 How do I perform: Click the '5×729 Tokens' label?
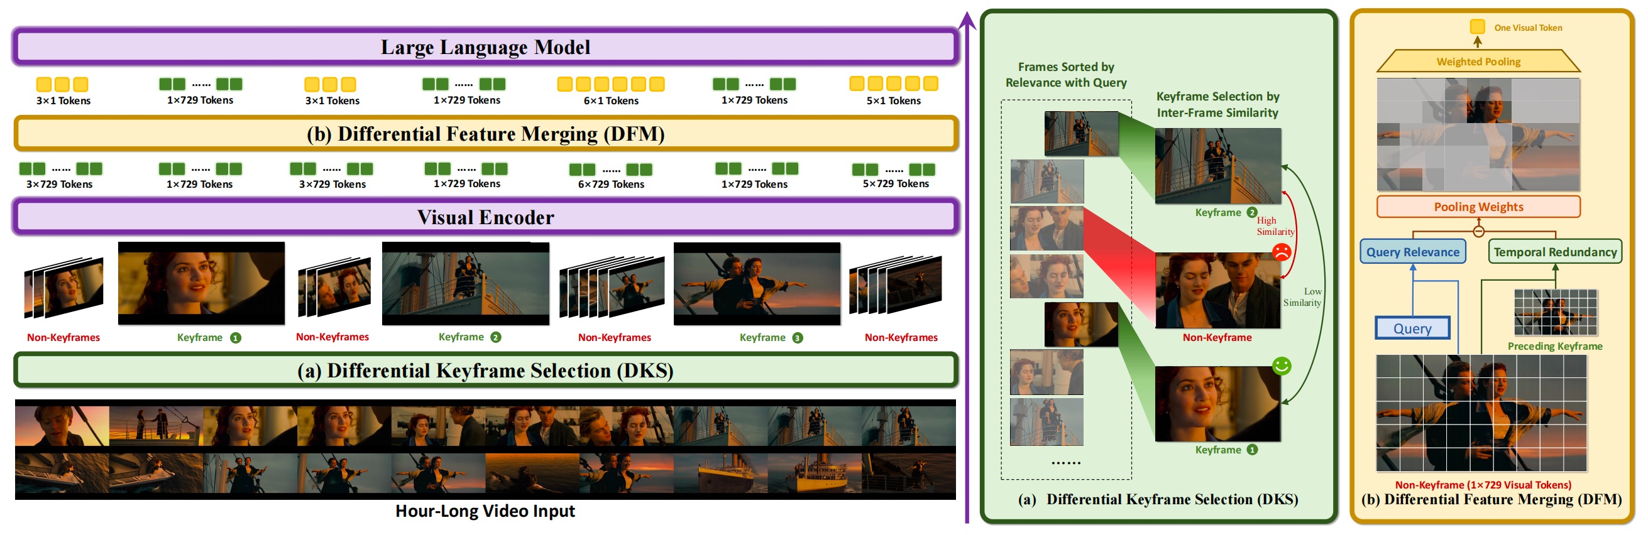pos(895,183)
